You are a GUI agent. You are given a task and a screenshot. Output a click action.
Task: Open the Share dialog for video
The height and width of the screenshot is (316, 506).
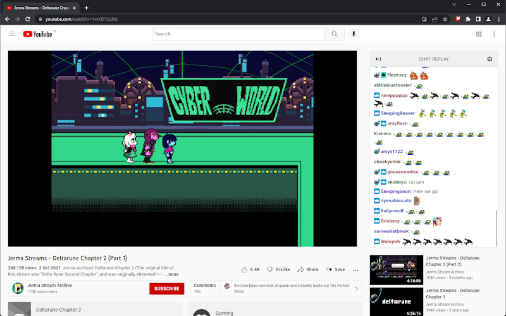308,269
